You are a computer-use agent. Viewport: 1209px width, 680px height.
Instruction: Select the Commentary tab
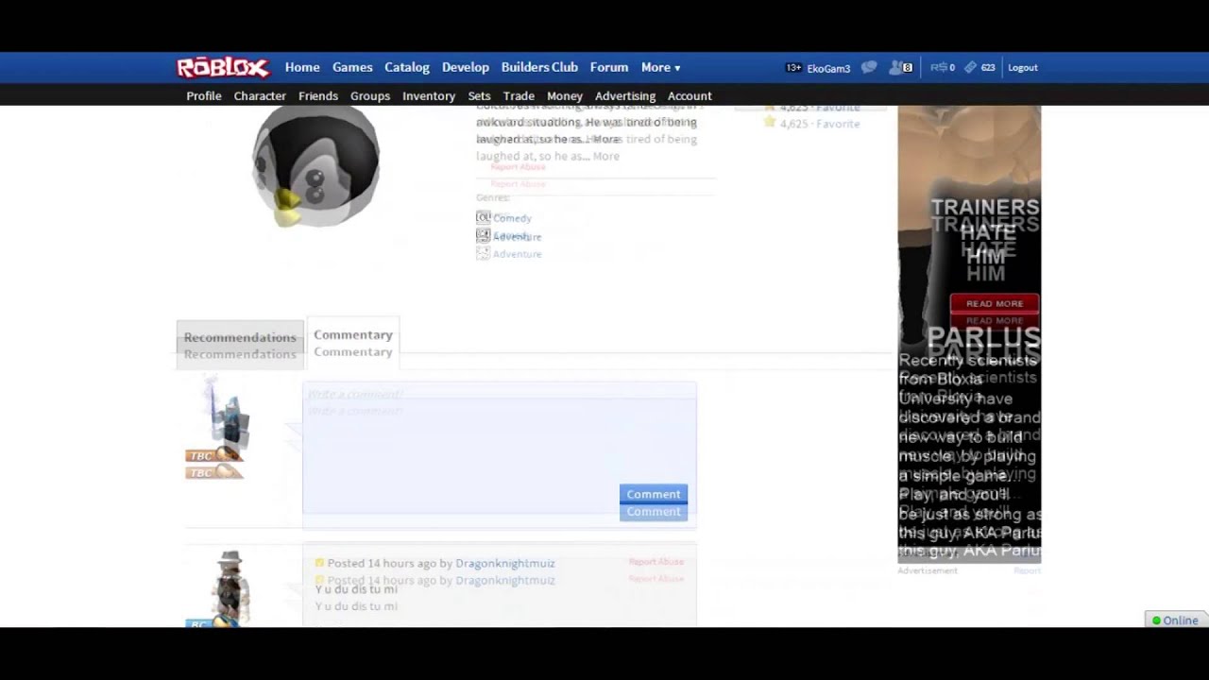(352, 335)
